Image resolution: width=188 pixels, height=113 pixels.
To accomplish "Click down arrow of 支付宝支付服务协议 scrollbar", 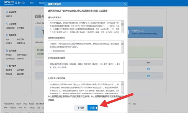I will point(122,93).
